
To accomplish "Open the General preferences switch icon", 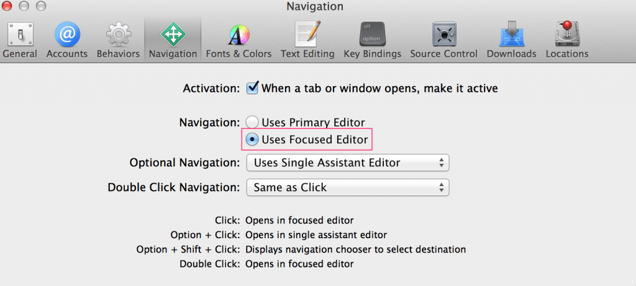I will [19, 34].
